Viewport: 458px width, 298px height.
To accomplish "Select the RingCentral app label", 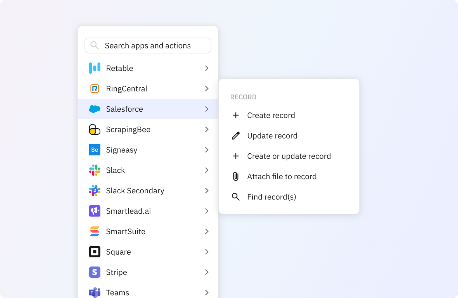I will click(x=127, y=89).
